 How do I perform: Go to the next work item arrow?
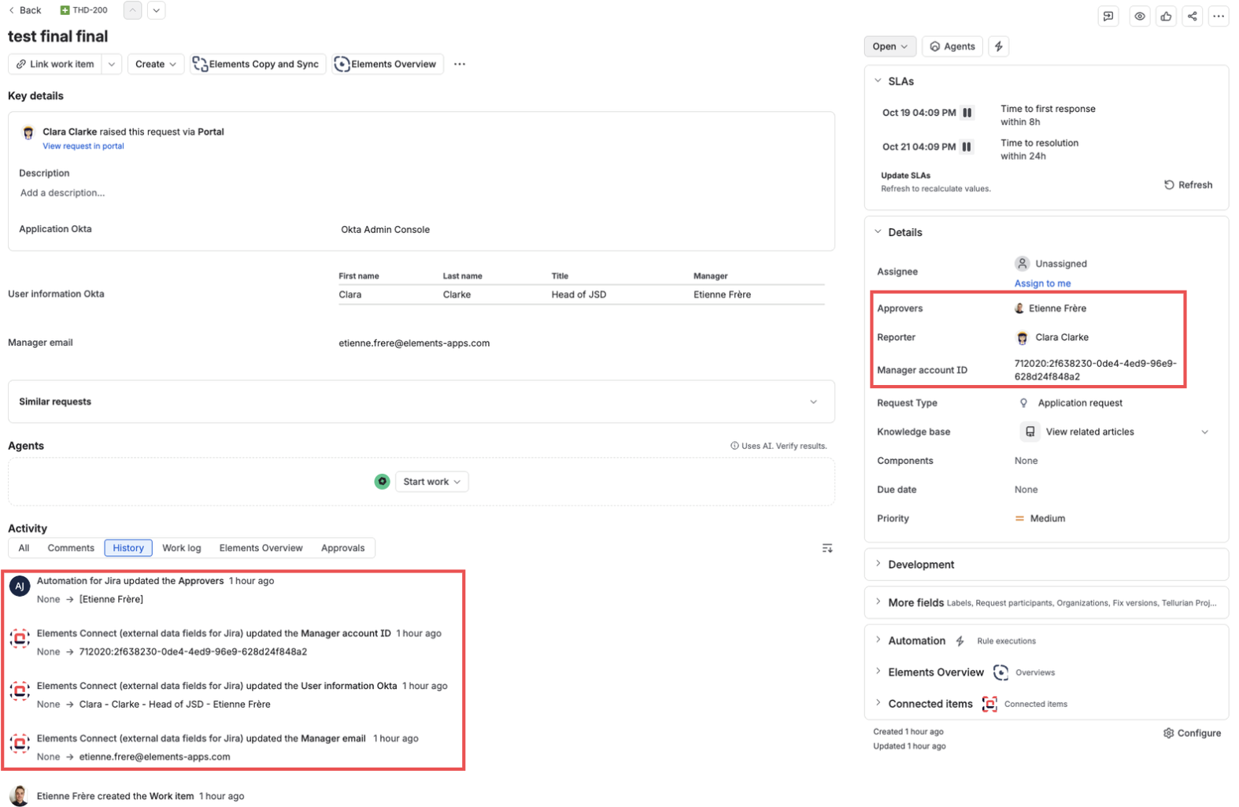click(157, 10)
